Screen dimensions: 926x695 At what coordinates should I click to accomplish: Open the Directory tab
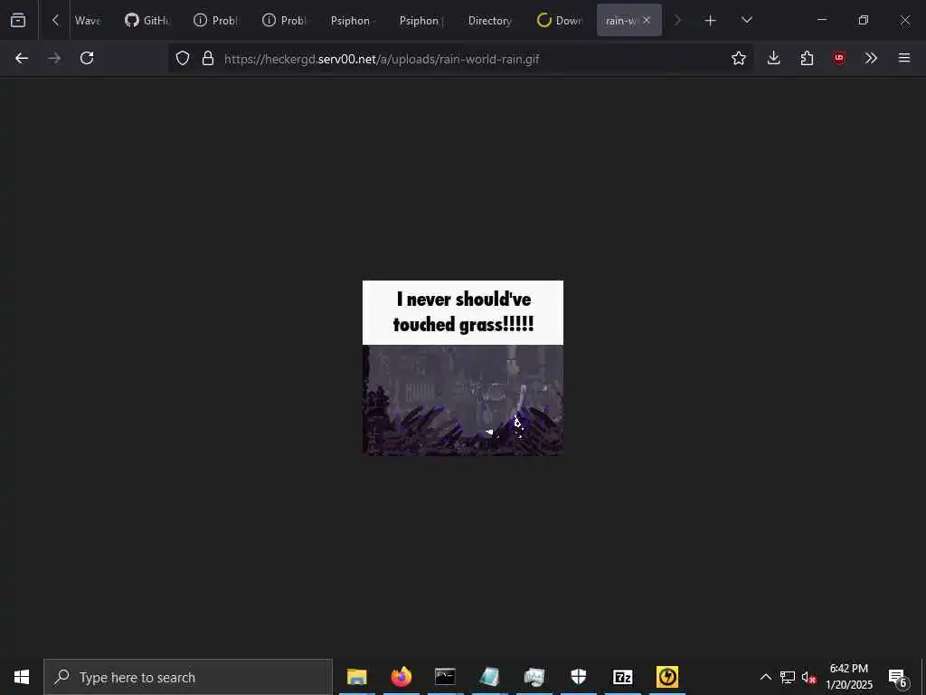tap(490, 21)
